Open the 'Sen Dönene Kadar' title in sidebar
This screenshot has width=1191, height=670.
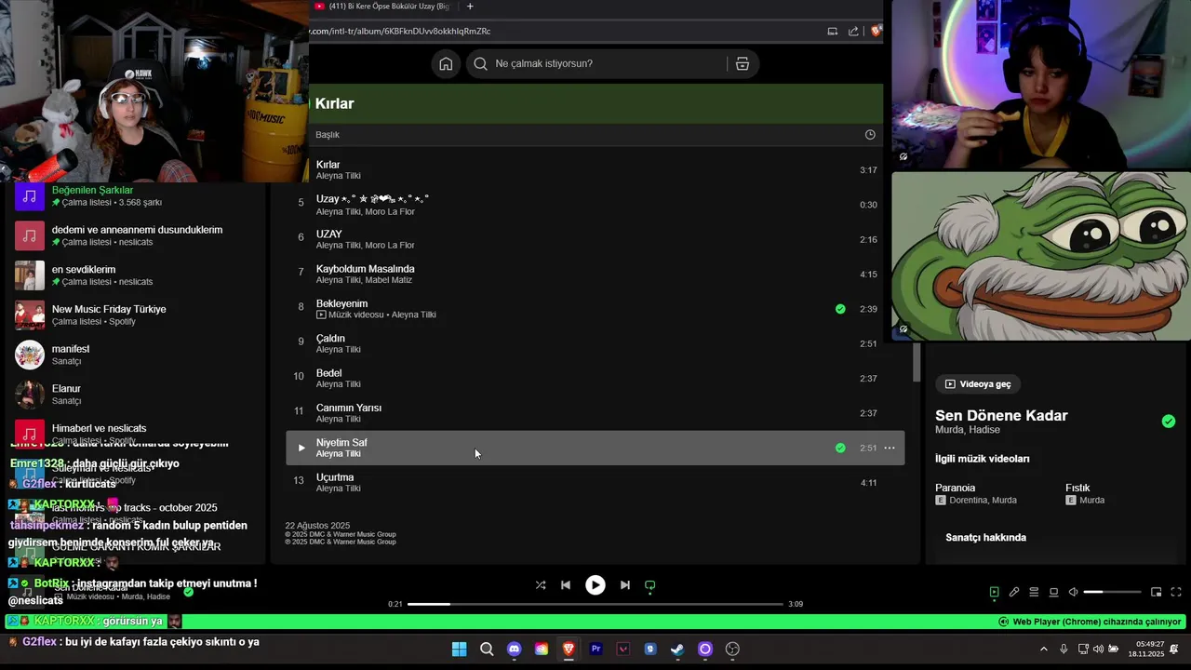pos(1001,416)
